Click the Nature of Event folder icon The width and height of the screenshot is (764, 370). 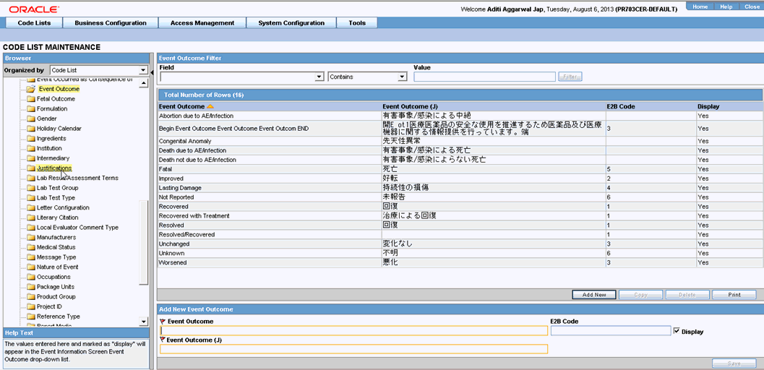(x=30, y=267)
